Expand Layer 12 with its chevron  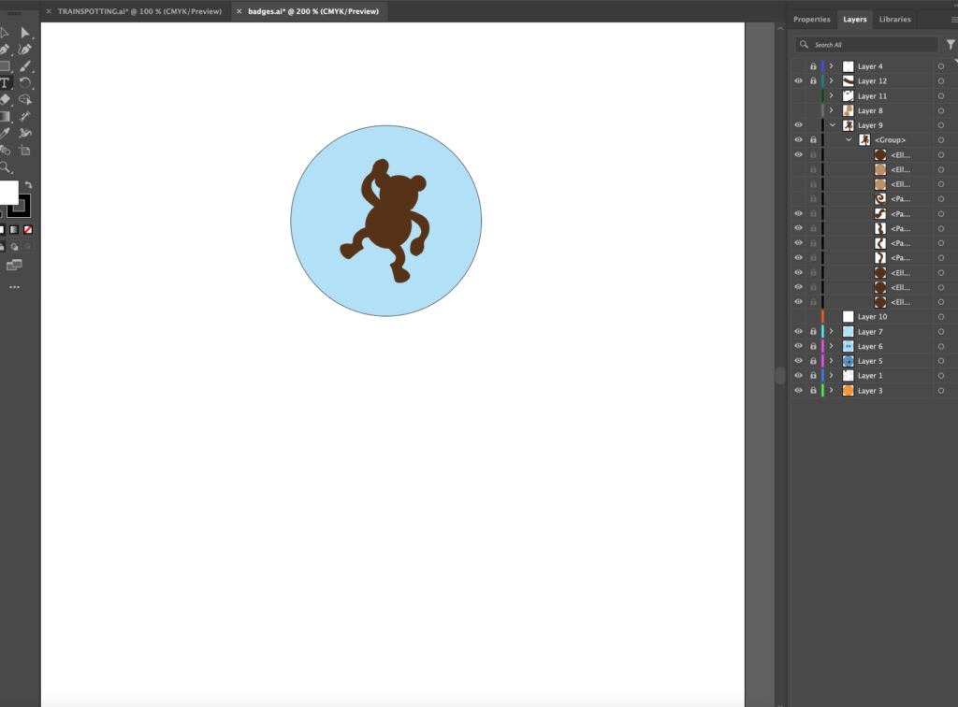coord(832,80)
